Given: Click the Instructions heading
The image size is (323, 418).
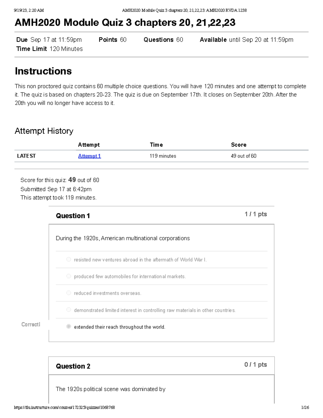Looking at the screenshot, I should coord(43,71).
